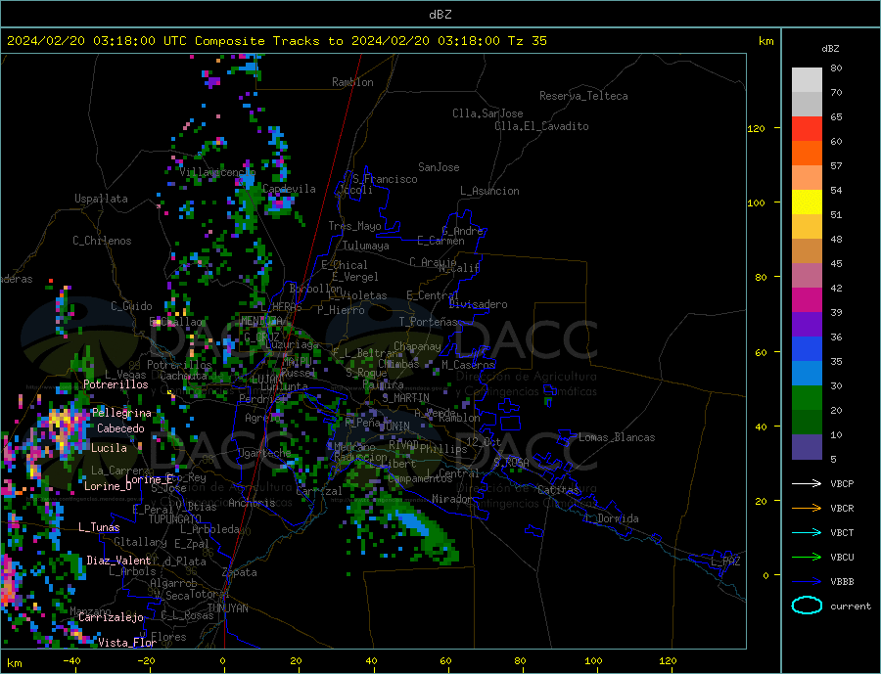Image resolution: width=881 pixels, height=674 pixels.
Task: Click the Clla.El_Cavadito map label
Action: tap(541, 126)
